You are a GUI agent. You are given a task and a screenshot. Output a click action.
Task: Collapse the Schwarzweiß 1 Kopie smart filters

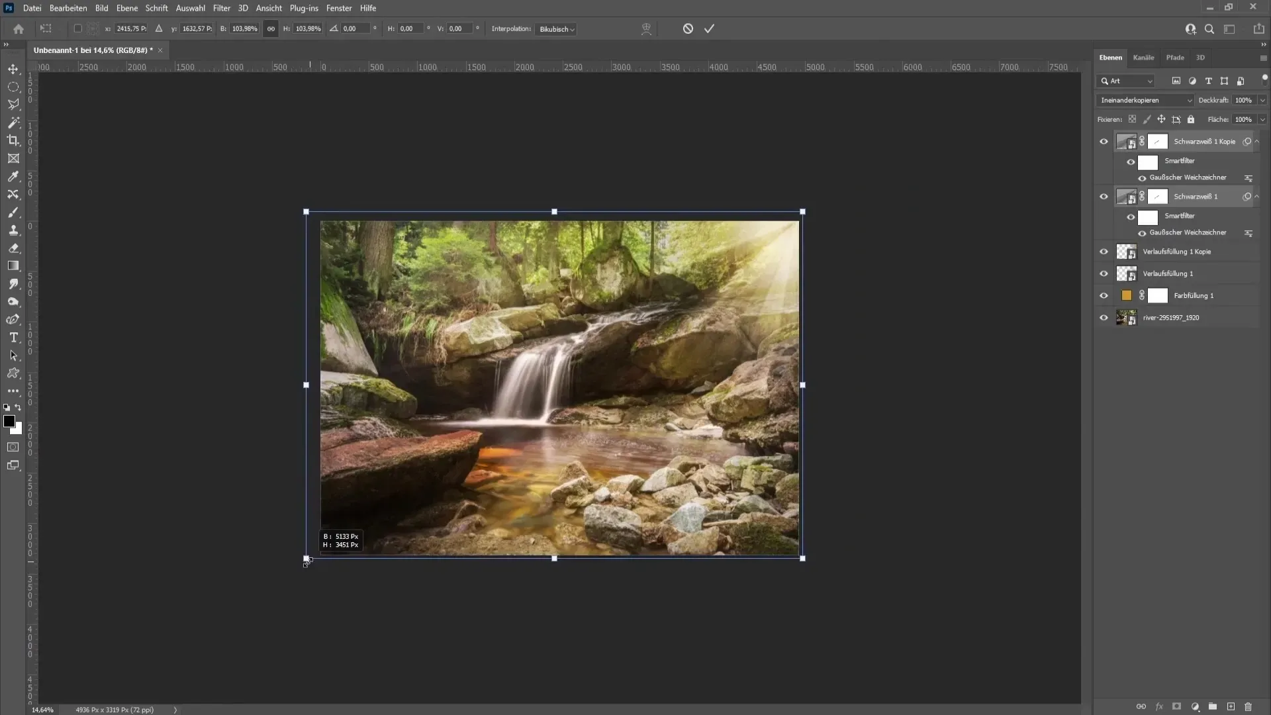(x=1257, y=142)
